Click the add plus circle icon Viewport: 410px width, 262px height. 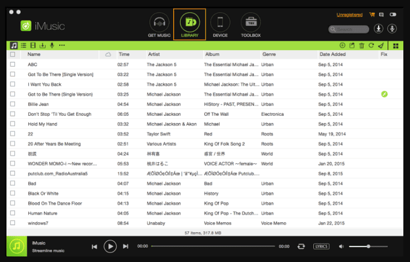pyautogui.click(x=342, y=45)
